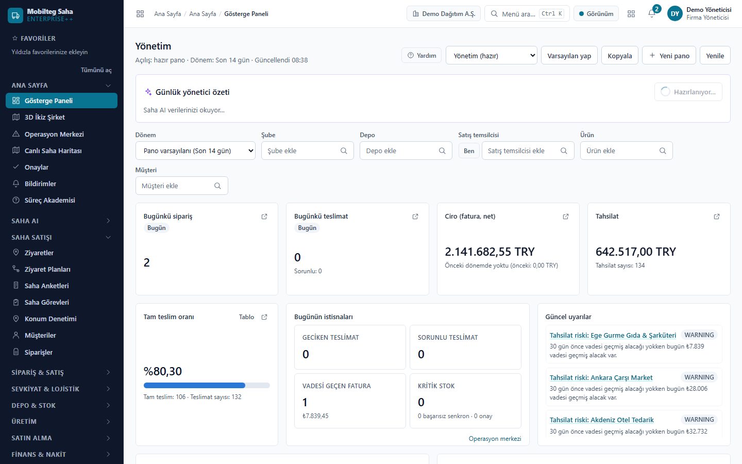
Task: Click the Yeni pano button
Action: pos(669,56)
